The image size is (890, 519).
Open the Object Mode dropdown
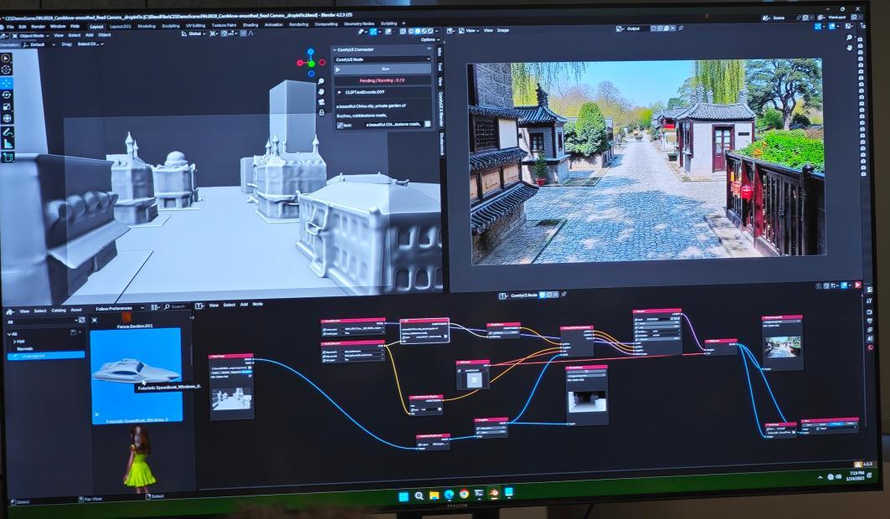(29, 35)
